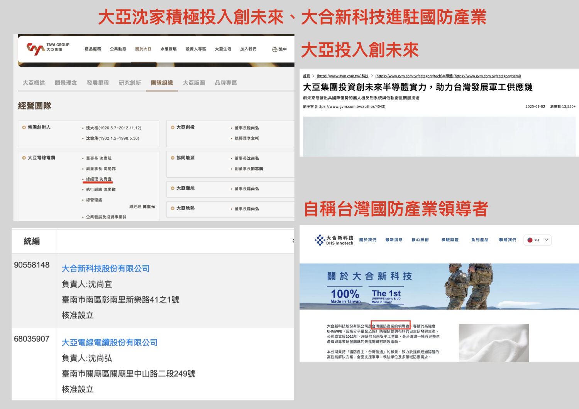Click the Taiwan flag language icon
The height and width of the screenshot is (409, 579).
click(530, 240)
